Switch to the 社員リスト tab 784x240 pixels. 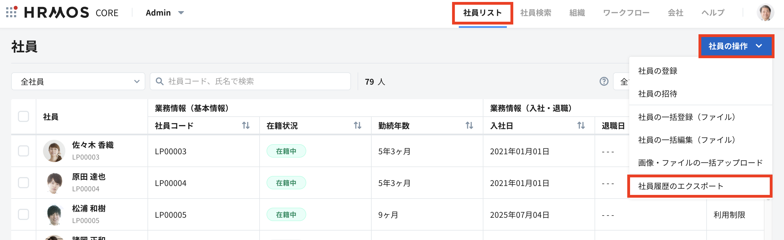tap(483, 13)
